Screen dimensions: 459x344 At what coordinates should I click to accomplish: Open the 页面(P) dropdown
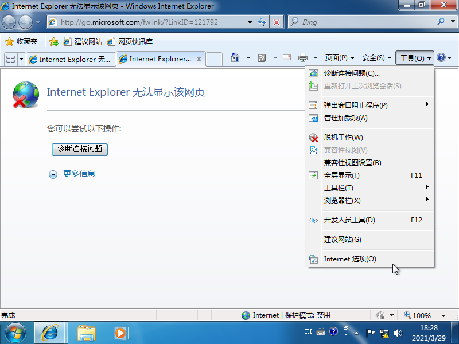coord(338,58)
